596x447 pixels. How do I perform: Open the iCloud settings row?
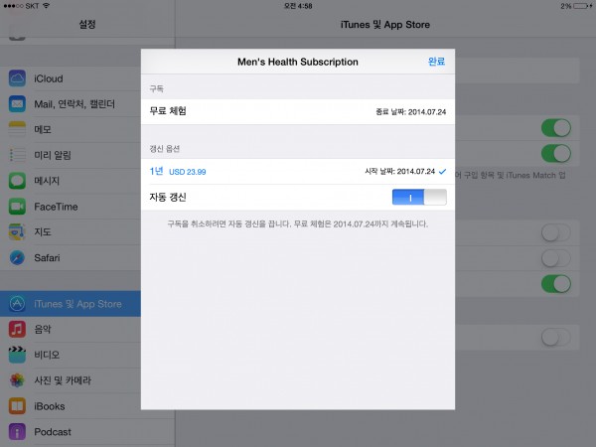(71, 78)
